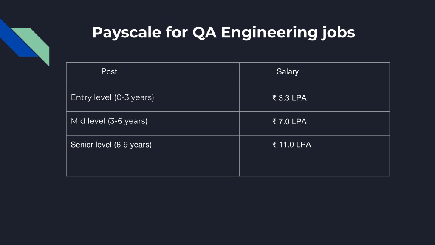Click the 'QA' text in the heading

[204, 32]
